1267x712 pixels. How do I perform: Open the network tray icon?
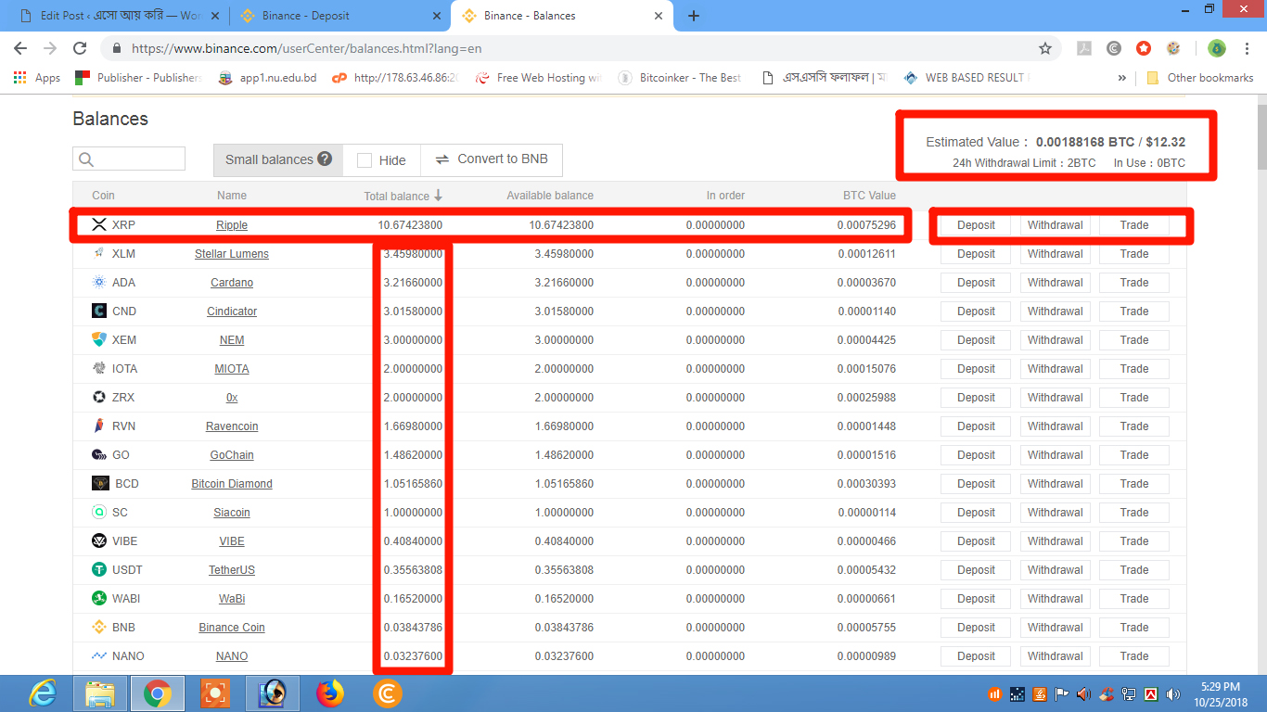tap(1129, 693)
